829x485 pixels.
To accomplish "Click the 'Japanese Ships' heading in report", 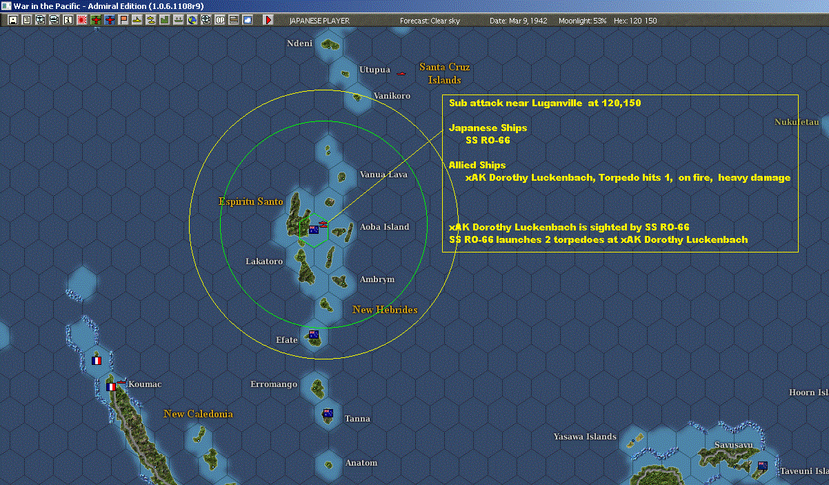I will (x=488, y=128).
